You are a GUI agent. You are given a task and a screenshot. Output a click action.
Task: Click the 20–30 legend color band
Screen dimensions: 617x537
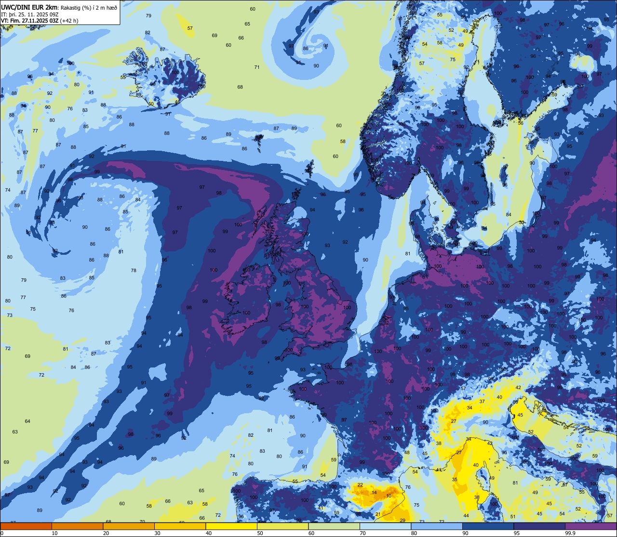129,526
